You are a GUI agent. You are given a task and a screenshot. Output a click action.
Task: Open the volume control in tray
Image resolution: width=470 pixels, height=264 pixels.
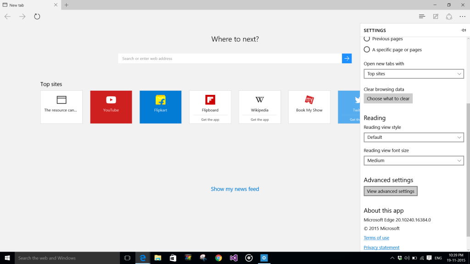pos(407,258)
